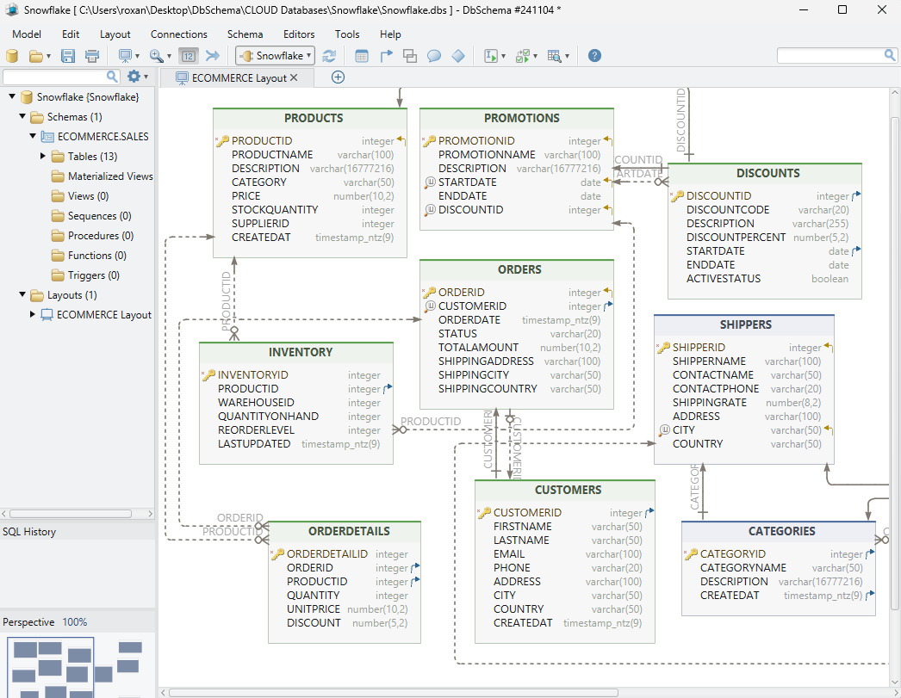The image size is (901, 698).
Task: Expand the Tables (13) folder
Action: click(42, 156)
